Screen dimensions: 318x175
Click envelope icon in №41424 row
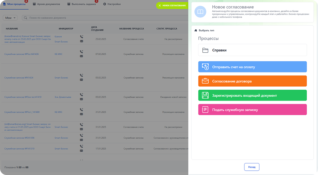pos(81,80)
